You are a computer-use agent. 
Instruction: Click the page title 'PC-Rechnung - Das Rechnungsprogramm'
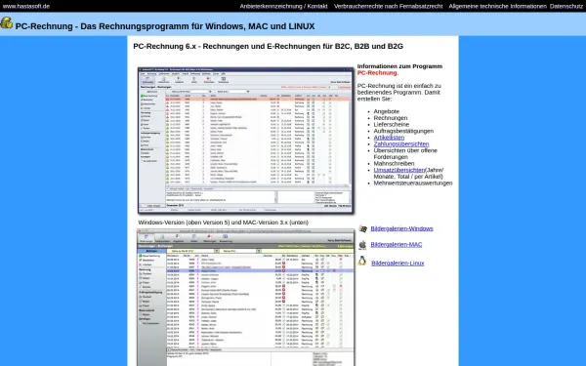click(x=165, y=26)
